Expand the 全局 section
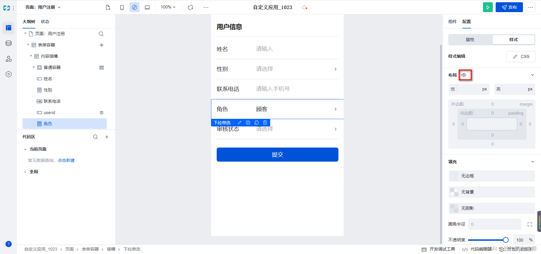Viewport: 541px width, 254px height. click(x=25, y=172)
